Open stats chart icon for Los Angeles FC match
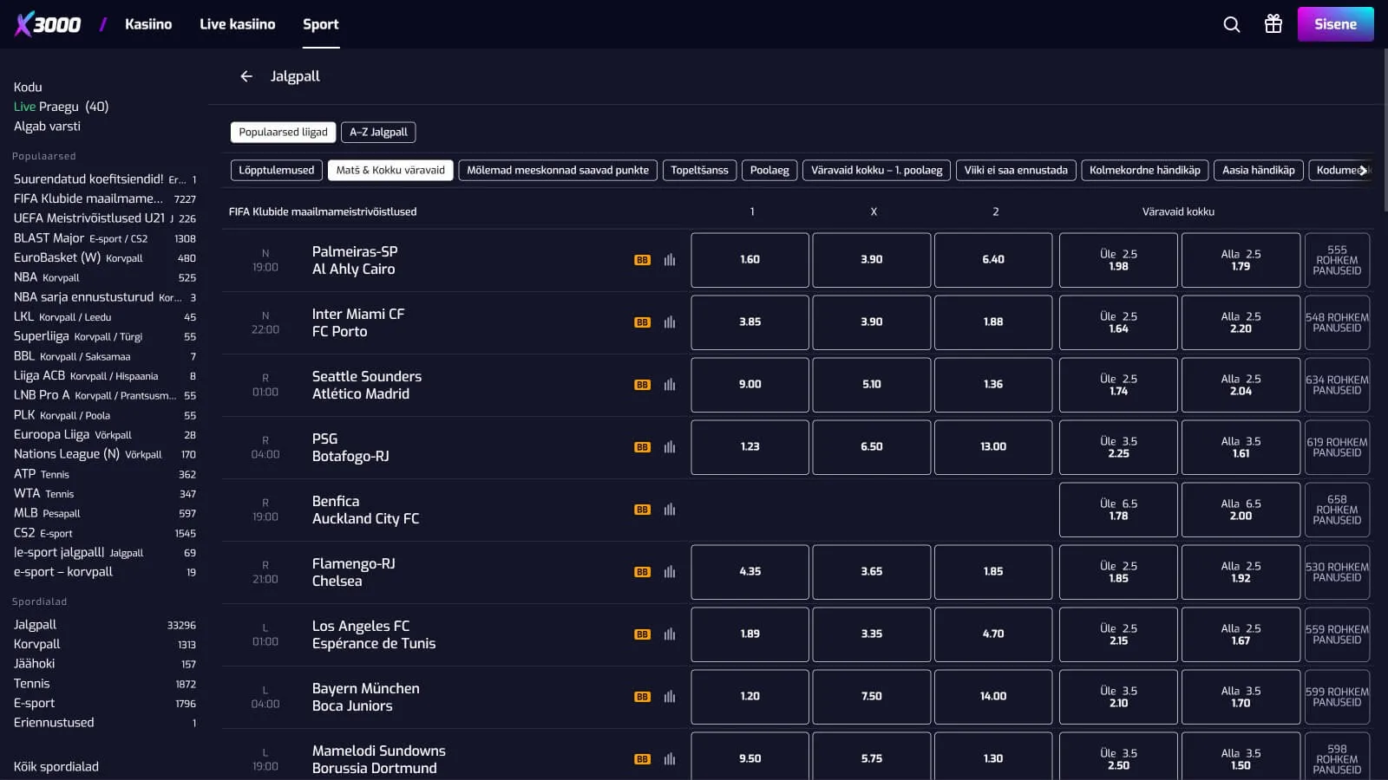The height and width of the screenshot is (780, 1388). tap(670, 634)
